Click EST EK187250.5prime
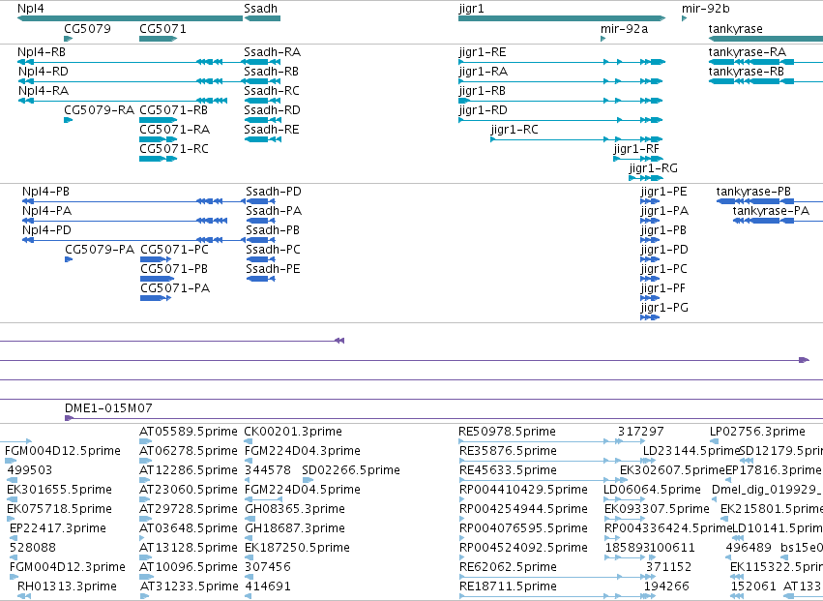Image resolution: width=823 pixels, height=601 pixels. click(x=249, y=557)
